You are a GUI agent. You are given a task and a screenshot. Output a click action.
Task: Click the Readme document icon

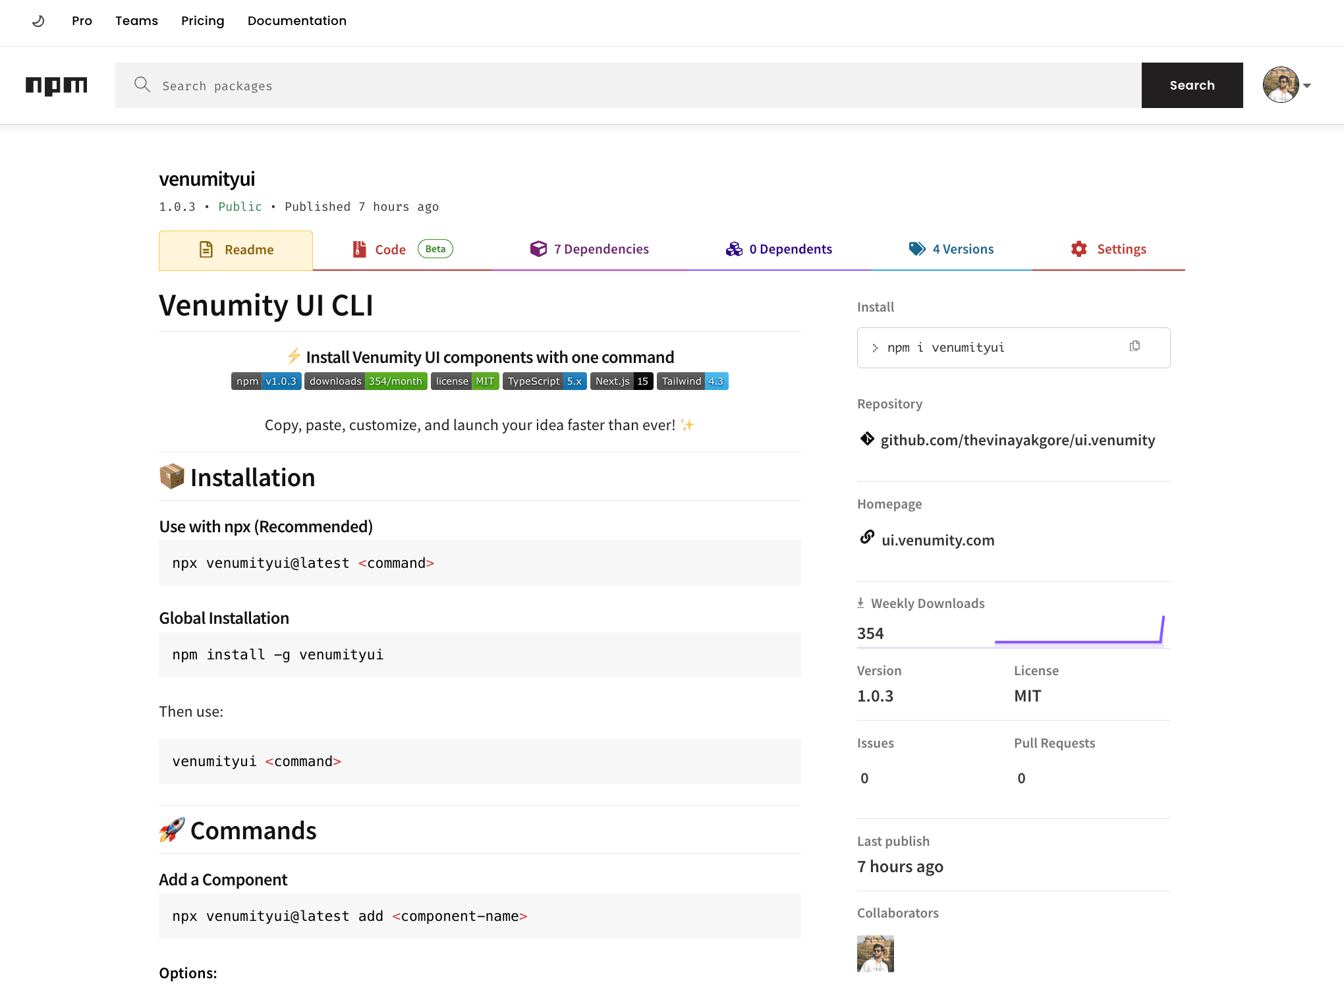tap(206, 250)
